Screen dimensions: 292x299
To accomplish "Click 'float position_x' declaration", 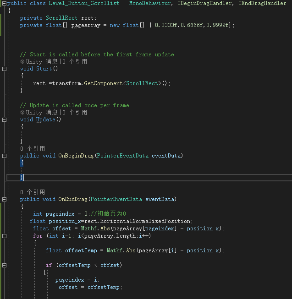I will click(x=55, y=221).
